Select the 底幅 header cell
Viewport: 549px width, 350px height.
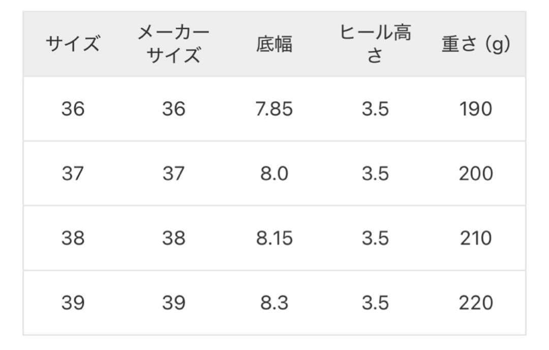point(274,44)
